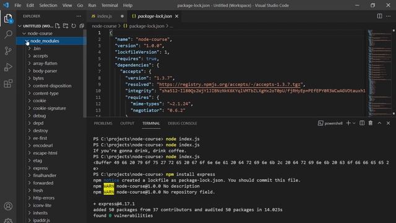
Task: Switch to the Output panel tab
Action: coord(127,123)
